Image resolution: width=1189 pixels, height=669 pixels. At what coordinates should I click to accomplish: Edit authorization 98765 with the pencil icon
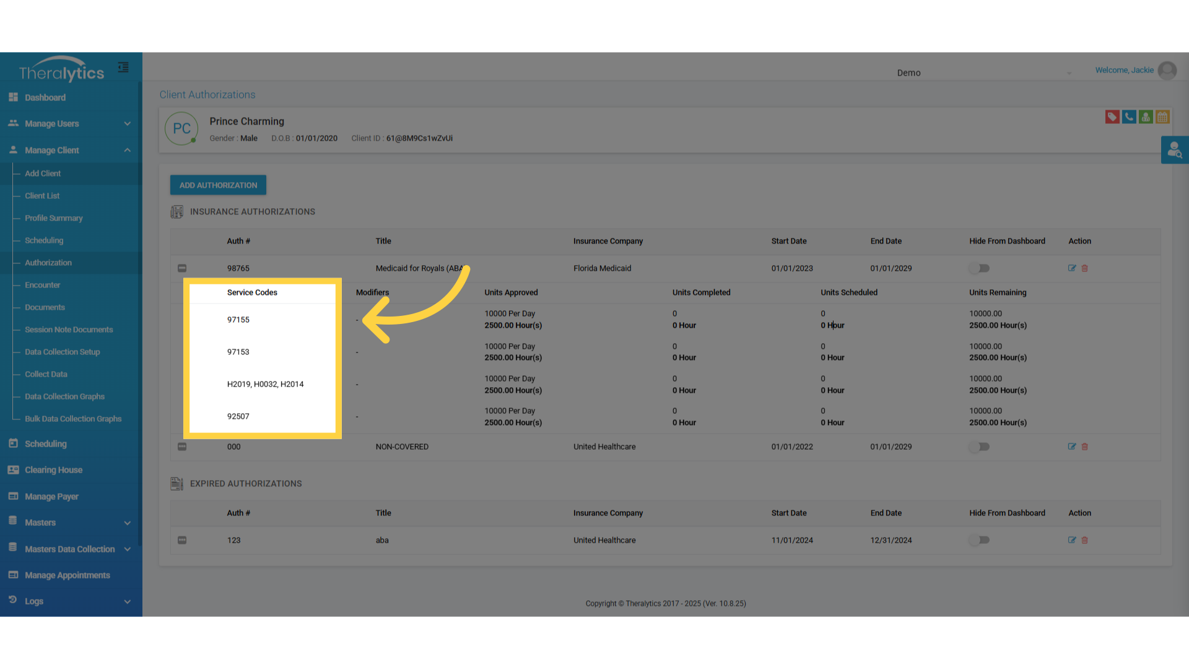(1072, 268)
